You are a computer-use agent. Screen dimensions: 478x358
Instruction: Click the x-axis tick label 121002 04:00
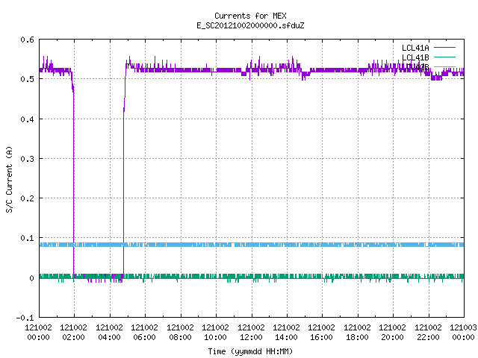[x=109, y=332]
